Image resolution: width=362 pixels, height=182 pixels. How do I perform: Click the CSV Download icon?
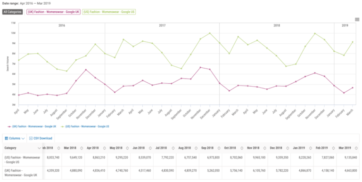click(x=31, y=138)
